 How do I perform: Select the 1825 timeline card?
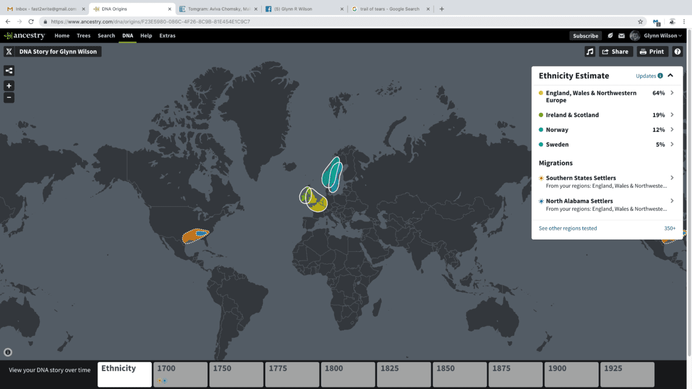[404, 375]
